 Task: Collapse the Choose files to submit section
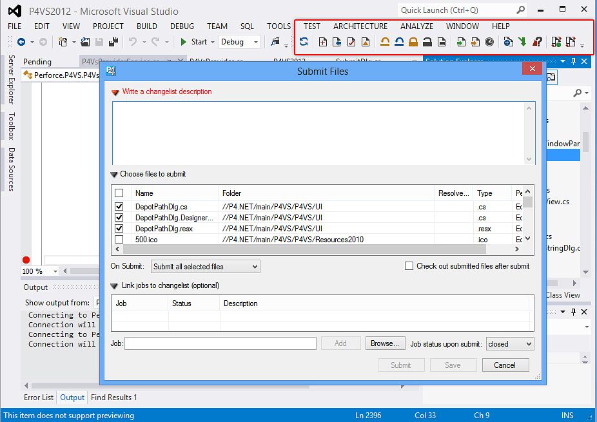pyautogui.click(x=114, y=174)
